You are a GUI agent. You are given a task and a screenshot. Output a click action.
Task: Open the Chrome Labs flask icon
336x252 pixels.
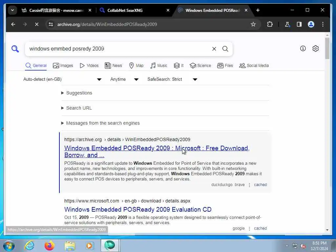point(287,24)
